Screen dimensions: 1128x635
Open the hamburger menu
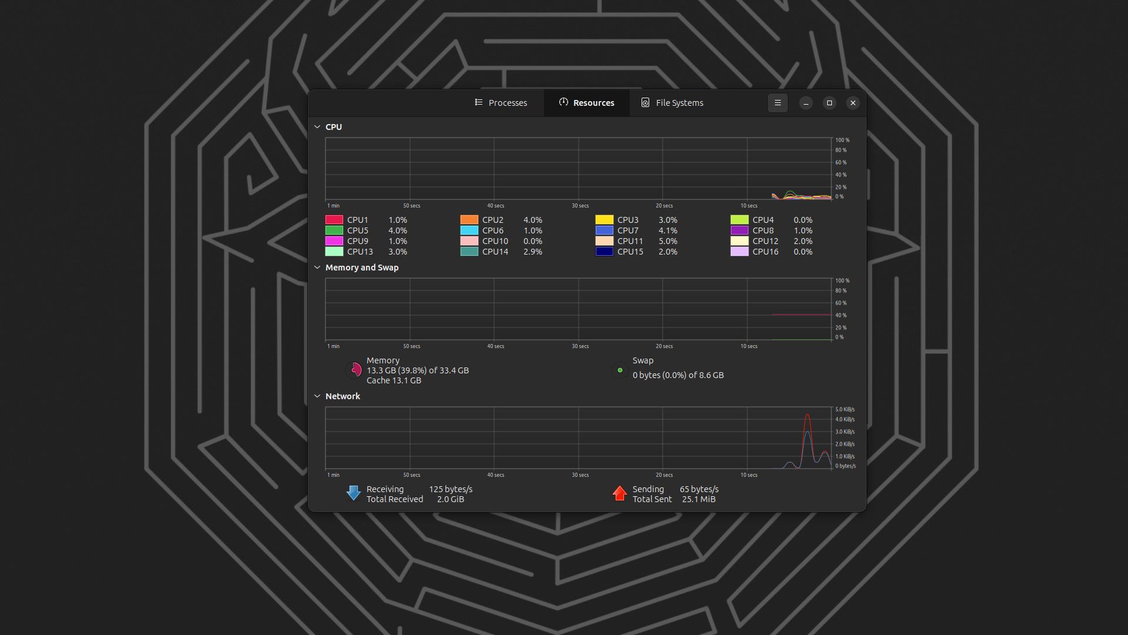coord(778,102)
